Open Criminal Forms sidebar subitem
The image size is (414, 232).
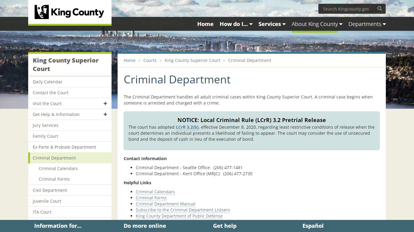pos(54,179)
